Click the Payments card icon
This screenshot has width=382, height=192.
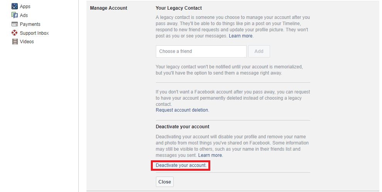[x=15, y=24]
